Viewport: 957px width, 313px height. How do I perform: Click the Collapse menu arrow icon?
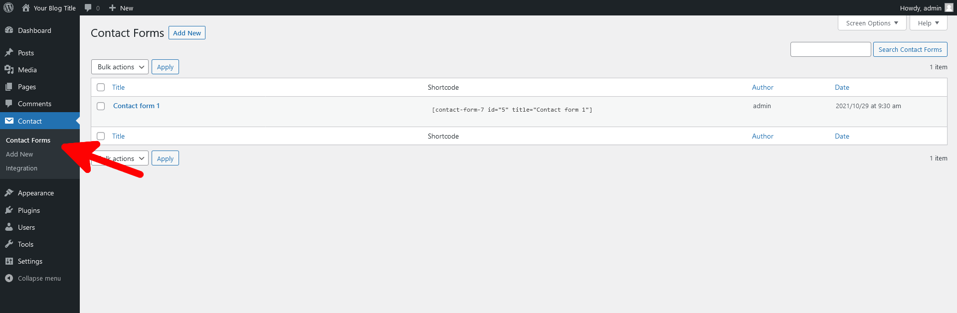9,278
